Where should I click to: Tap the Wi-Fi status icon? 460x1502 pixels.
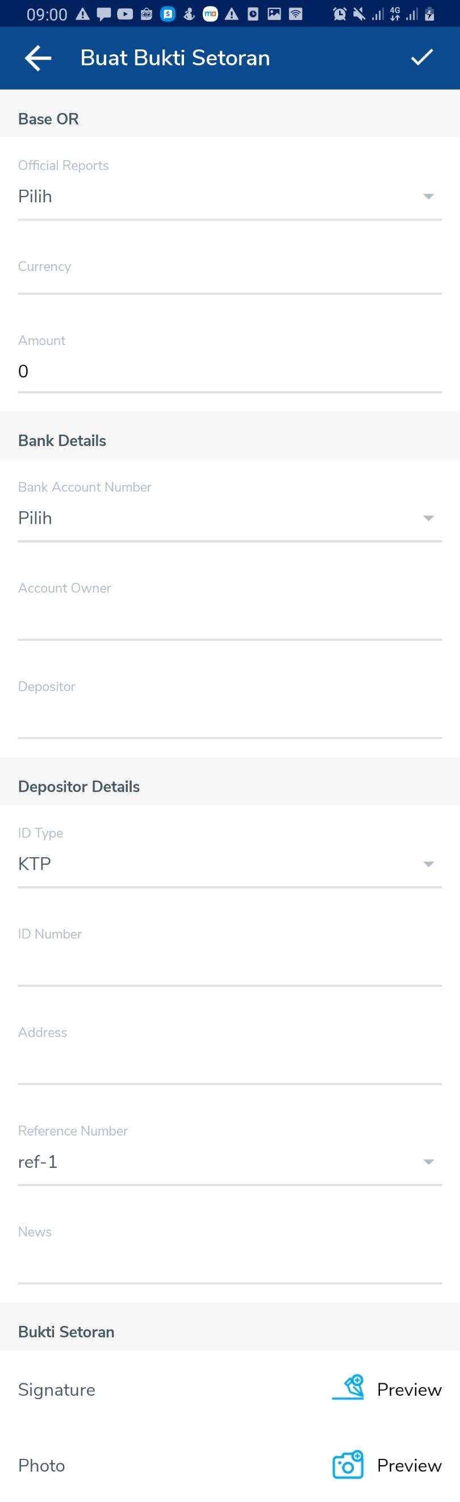(295, 14)
